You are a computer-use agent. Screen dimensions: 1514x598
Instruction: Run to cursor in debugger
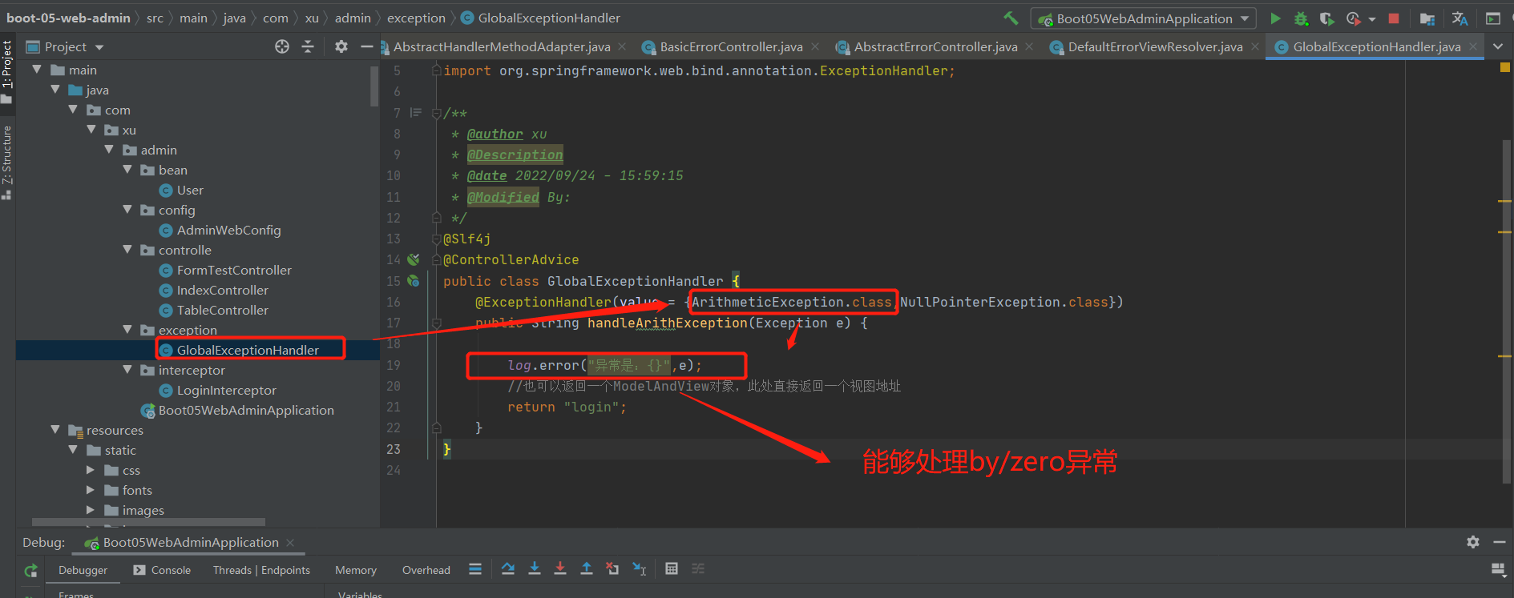pyautogui.click(x=639, y=568)
